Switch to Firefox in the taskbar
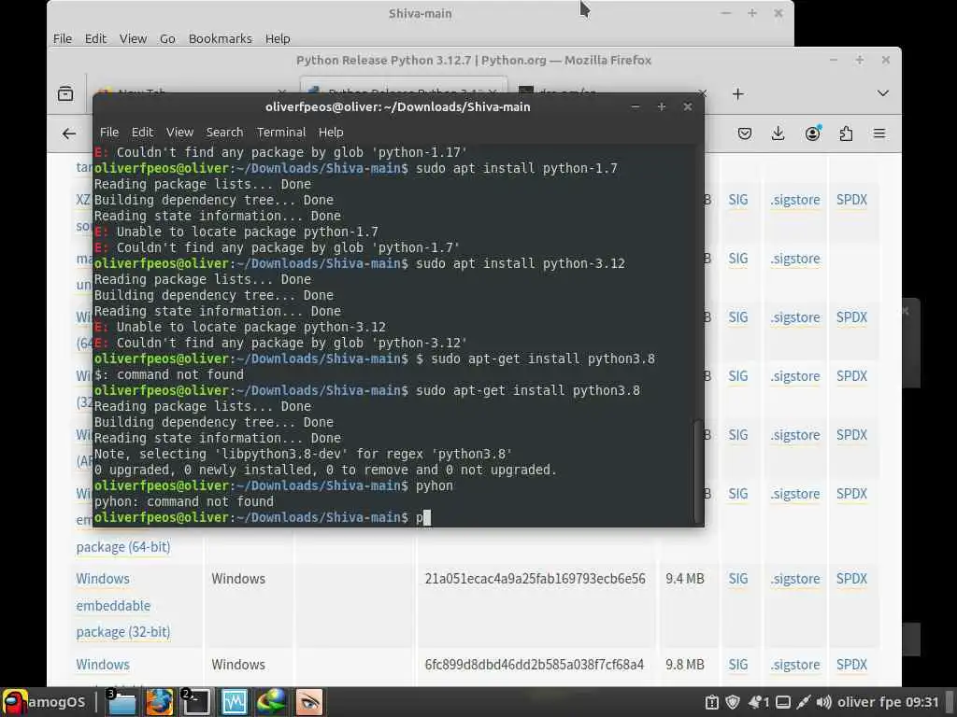Screen dimensions: 957x717 coord(159,702)
